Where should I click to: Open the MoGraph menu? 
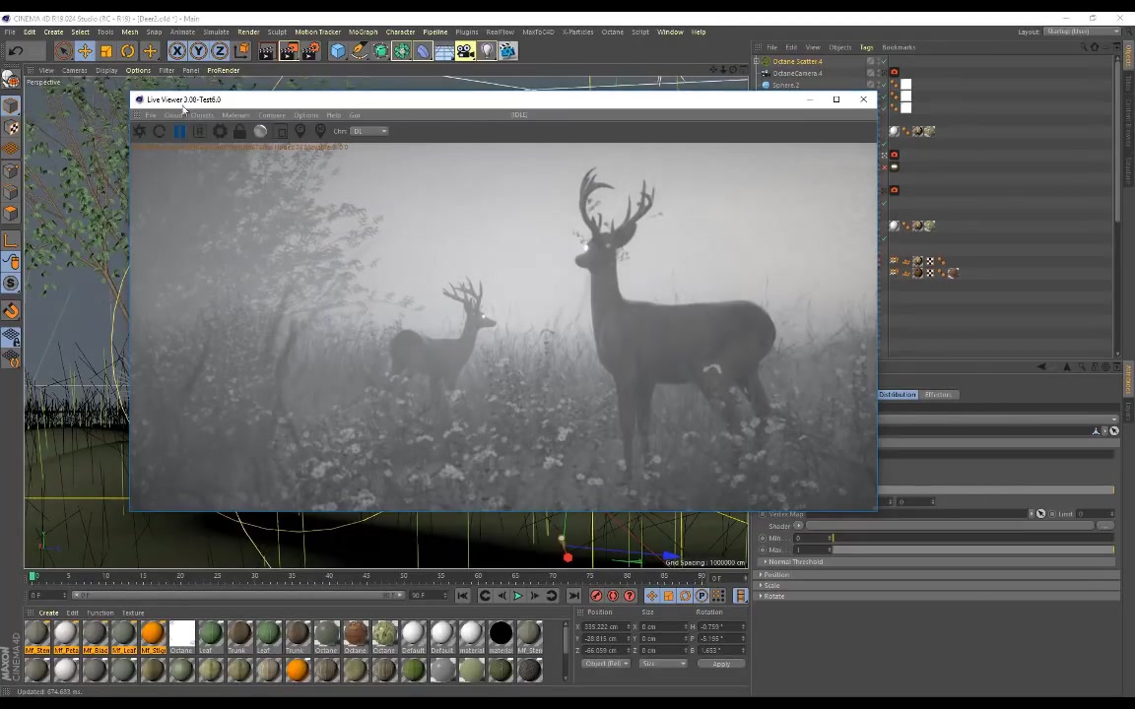[x=363, y=32]
